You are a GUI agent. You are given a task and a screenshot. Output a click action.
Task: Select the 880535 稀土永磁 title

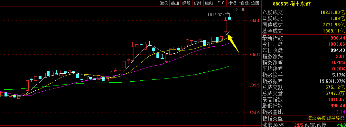pos(292,4)
